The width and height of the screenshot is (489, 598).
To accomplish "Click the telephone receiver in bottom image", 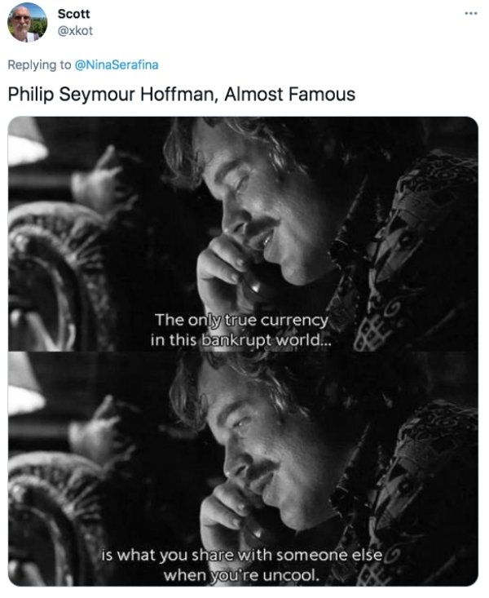I will (x=261, y=528).
